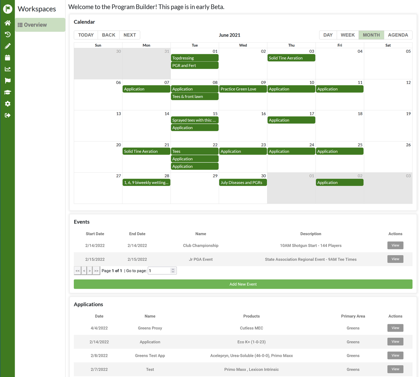Go to previous page of Events table

coord(84,271)
